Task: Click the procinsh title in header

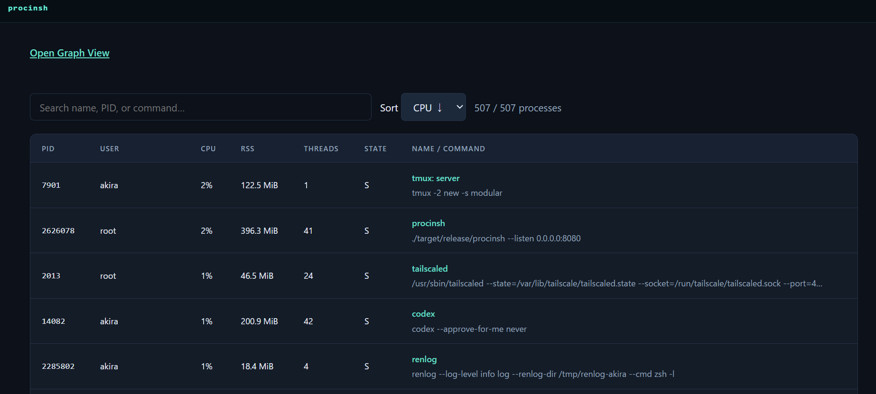Action: [28, 8]
